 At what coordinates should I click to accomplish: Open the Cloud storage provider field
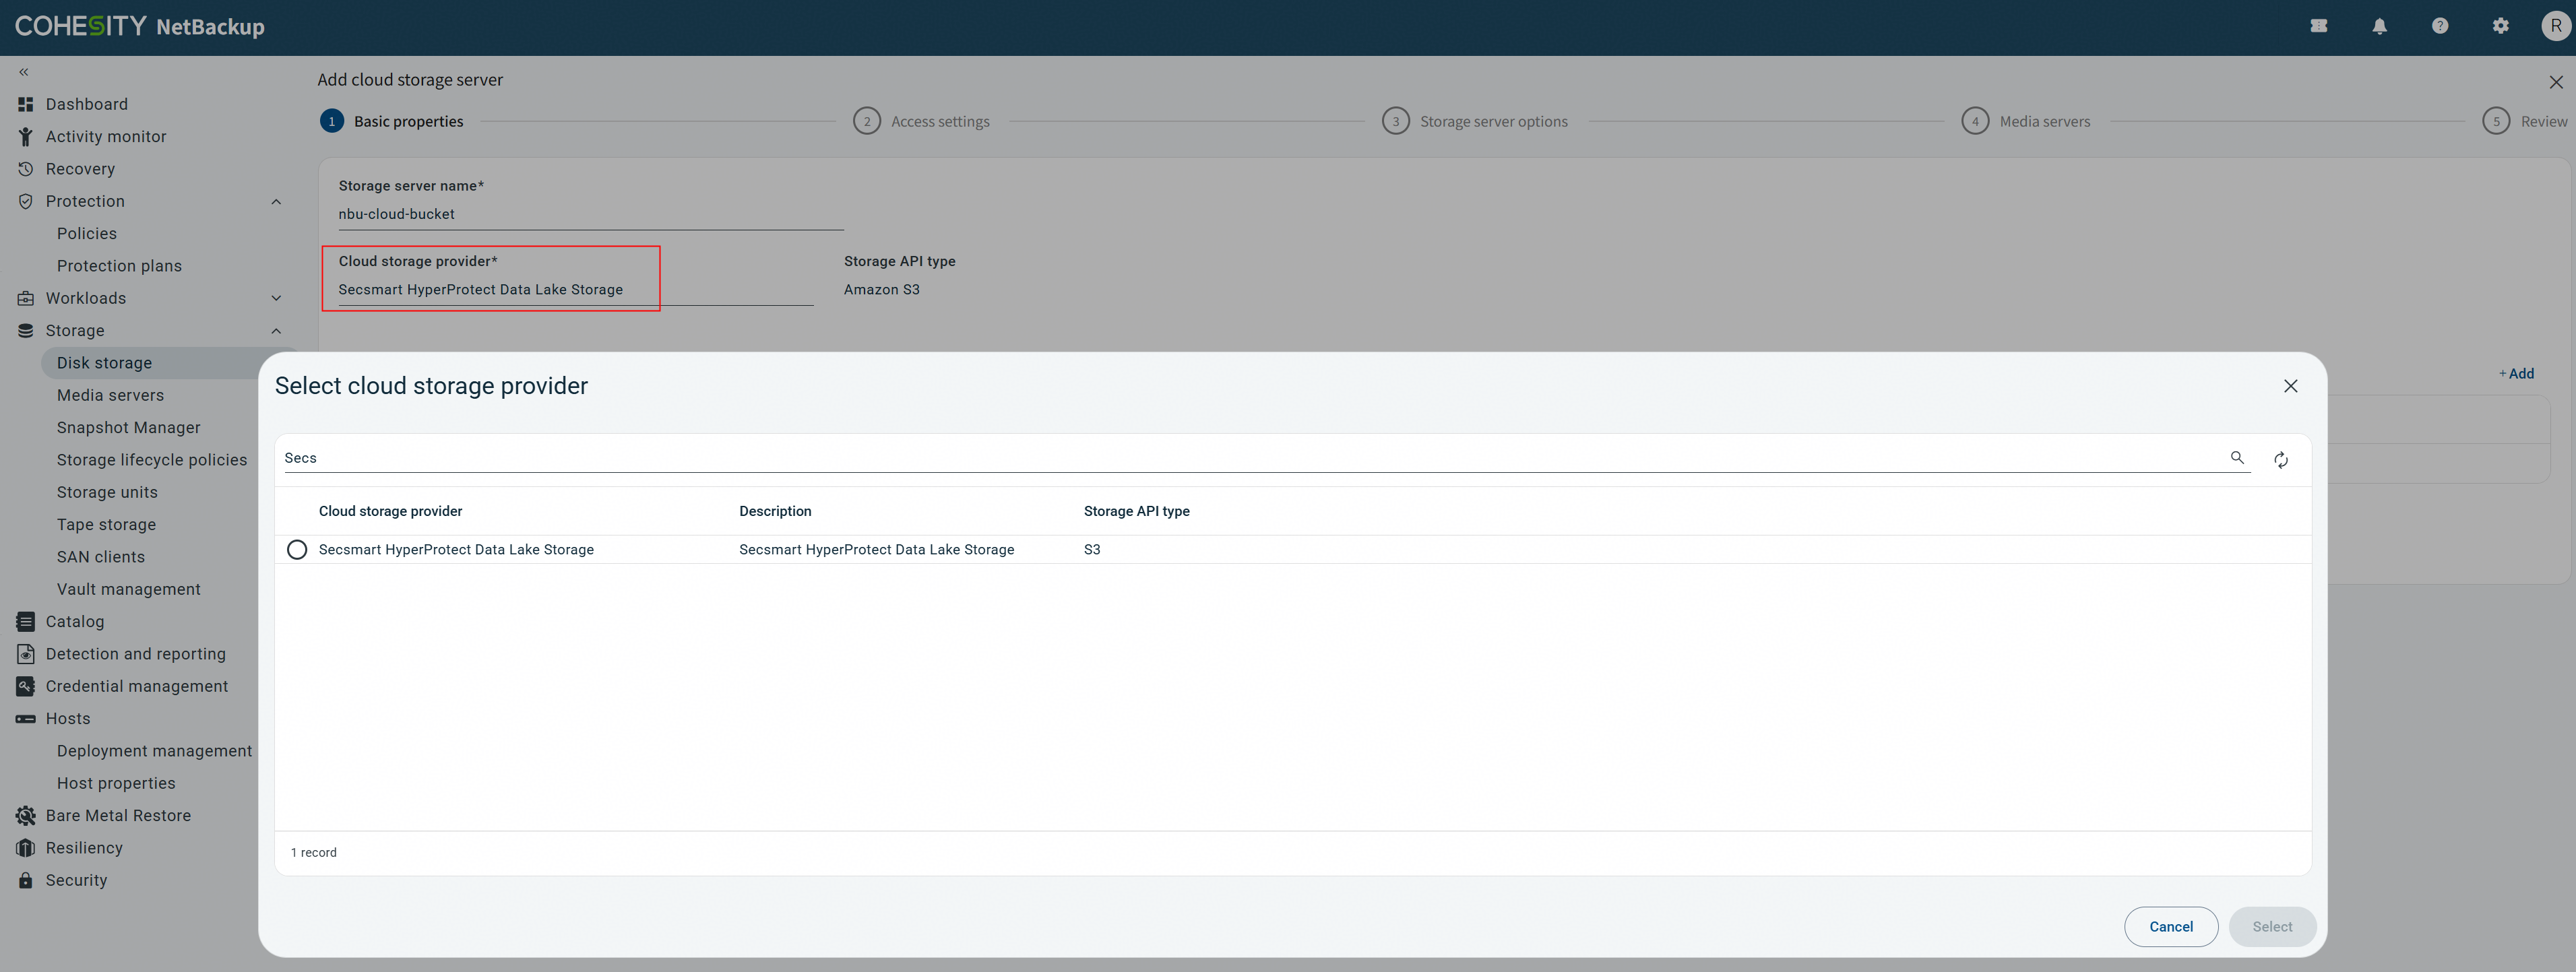pyautogui.click(x=575, y=290)
